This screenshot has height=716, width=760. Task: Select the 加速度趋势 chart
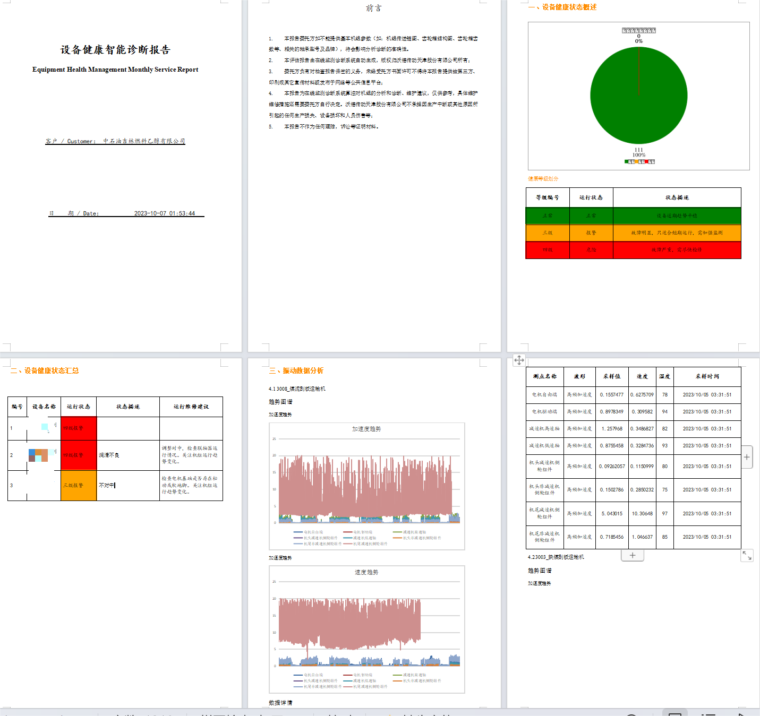(x=366, y=486)
